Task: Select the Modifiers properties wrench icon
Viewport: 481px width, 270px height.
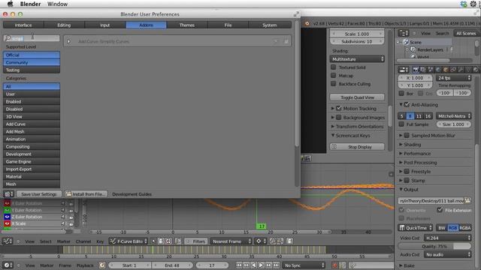Action: 461,70
